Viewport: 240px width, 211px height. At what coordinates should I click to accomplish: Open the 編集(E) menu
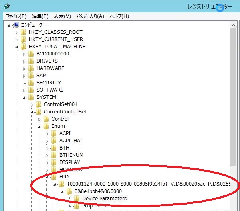tap(40, 16)
